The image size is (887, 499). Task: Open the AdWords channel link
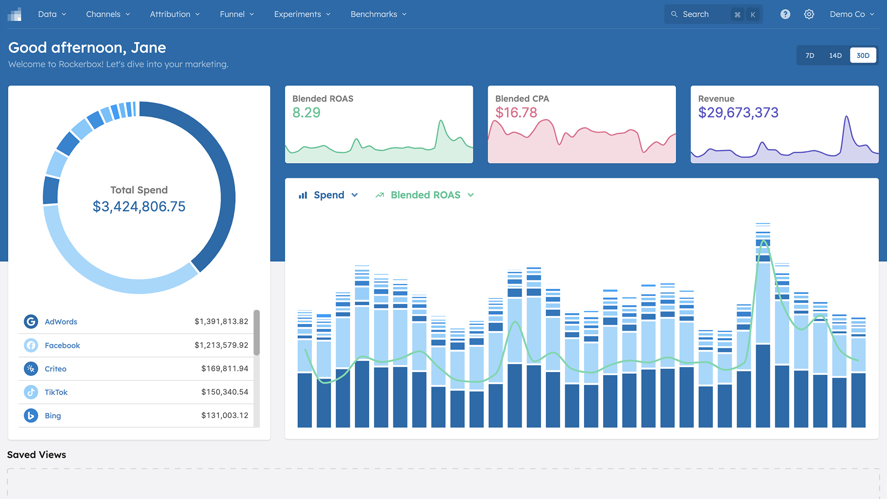(61, 321)
